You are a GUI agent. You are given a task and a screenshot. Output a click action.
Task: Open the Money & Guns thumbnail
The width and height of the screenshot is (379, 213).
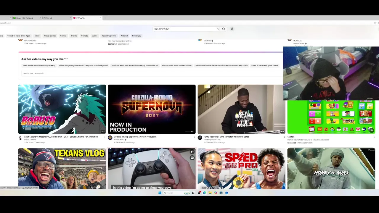tap(331, 169)
